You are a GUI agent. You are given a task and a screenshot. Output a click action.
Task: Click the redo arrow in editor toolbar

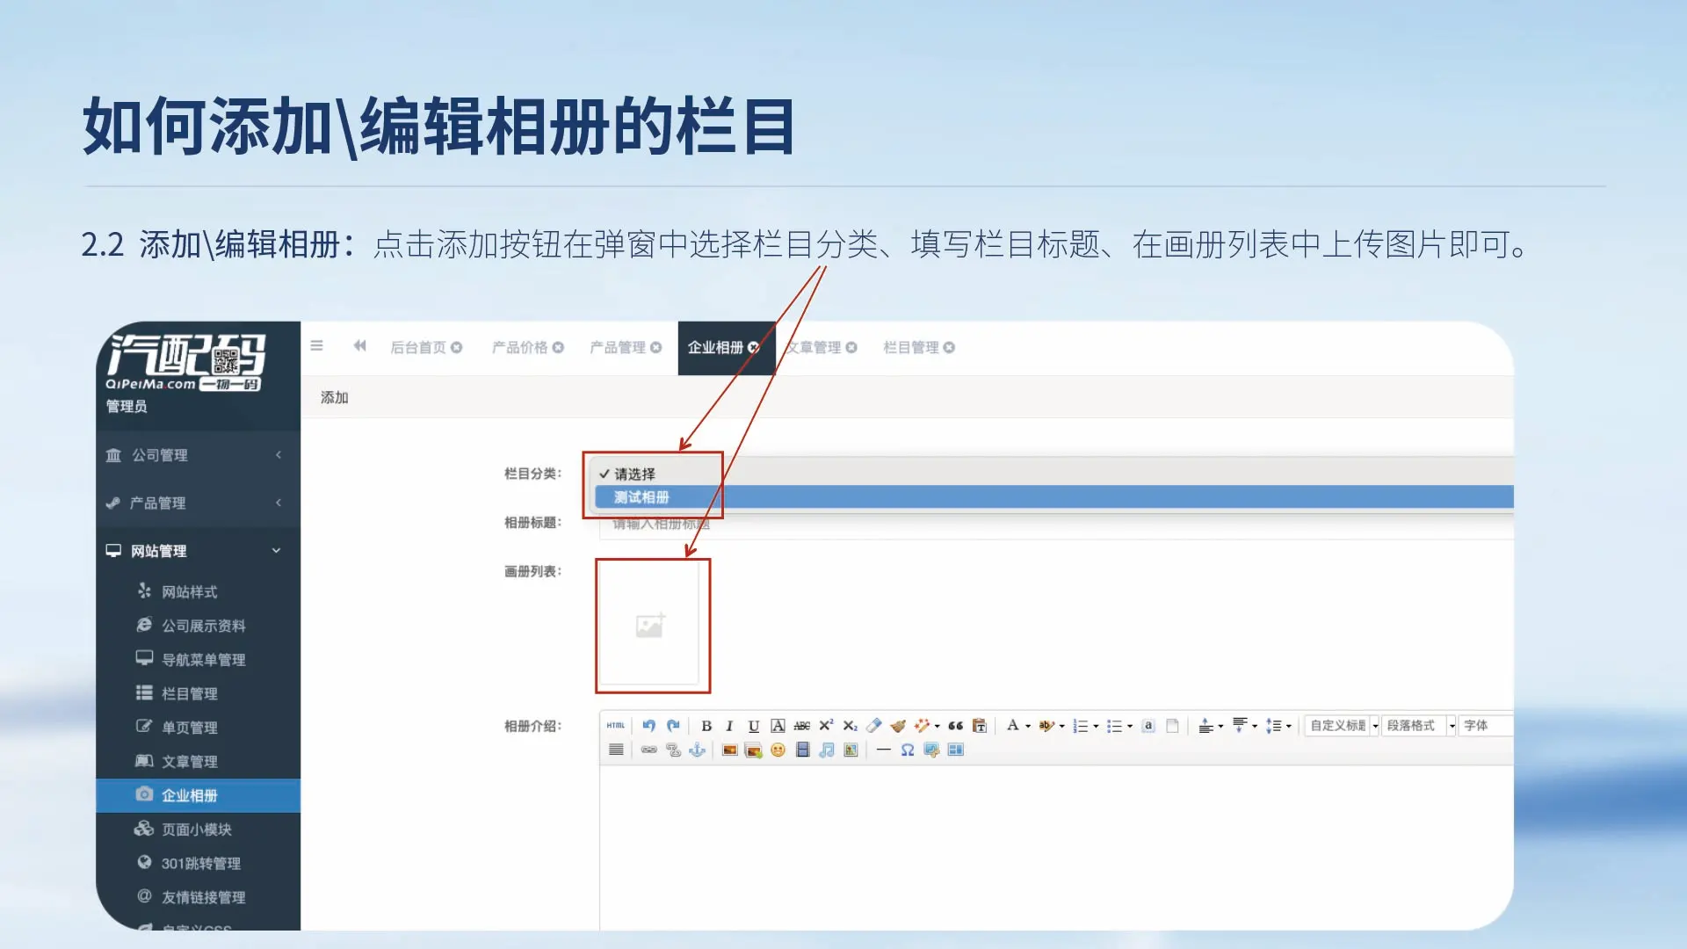pos(673,726)
